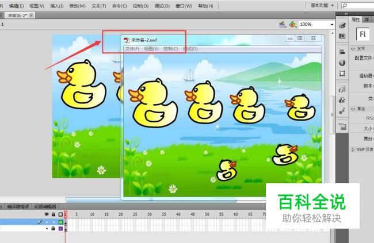Toggle lock dot of the selected layer
374x243 pixels.
point(54,222)
